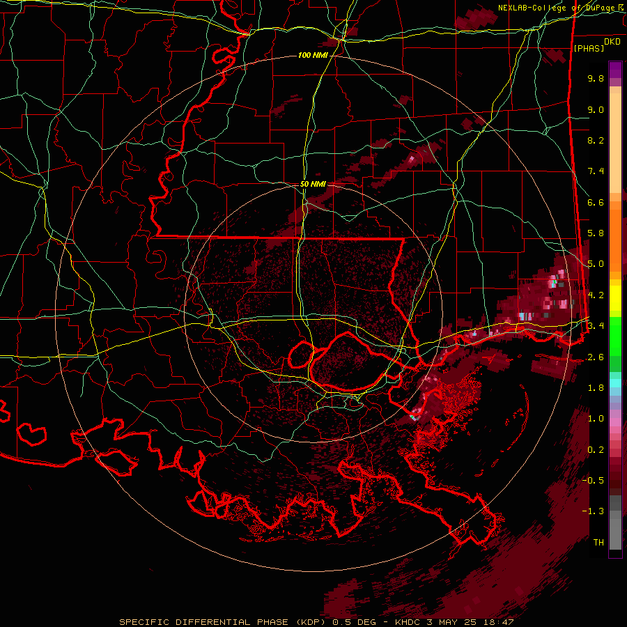Click the 9.0 value on the scale
The image size is (627, 627).
click(x=596, y=109)
